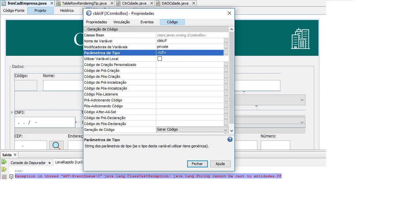This screenshot has height=211, width=395.
Task: Click the Código field on the form
Action: [x=26, y=85]
